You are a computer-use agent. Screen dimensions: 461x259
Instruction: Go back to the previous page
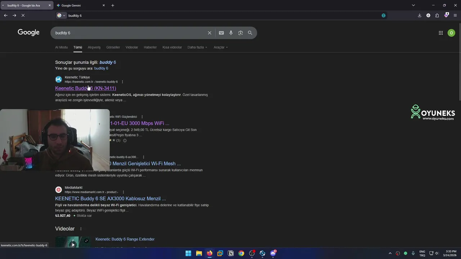coord(5,15)
